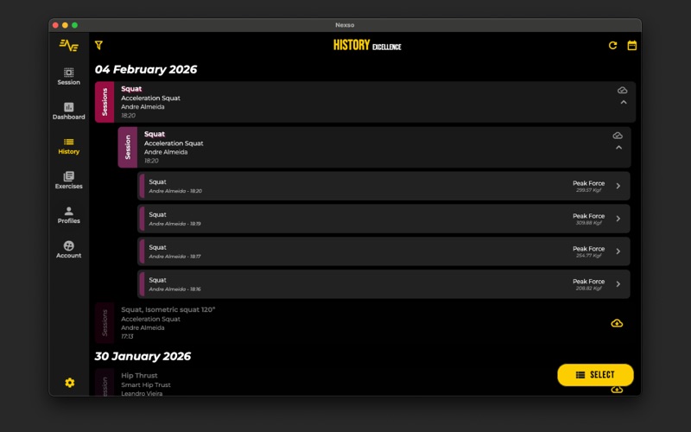Open Squat 18:19 set details chevron
This screenshot has width=691, height=432.
pos(618,219)
